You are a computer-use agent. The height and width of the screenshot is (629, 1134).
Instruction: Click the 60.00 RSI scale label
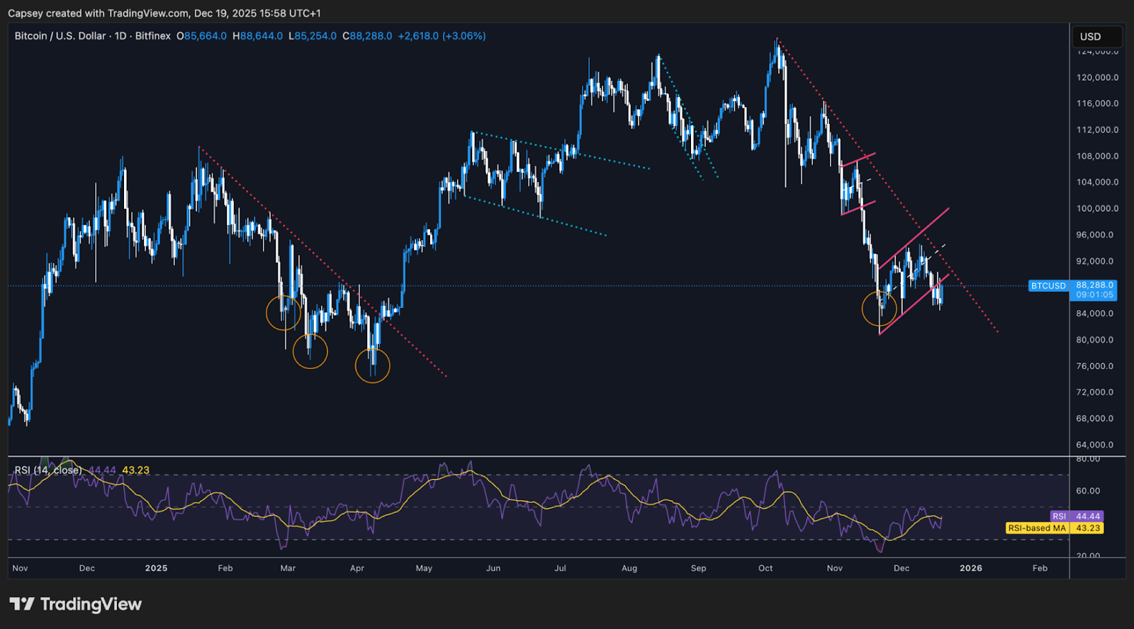pos(1088,491)
